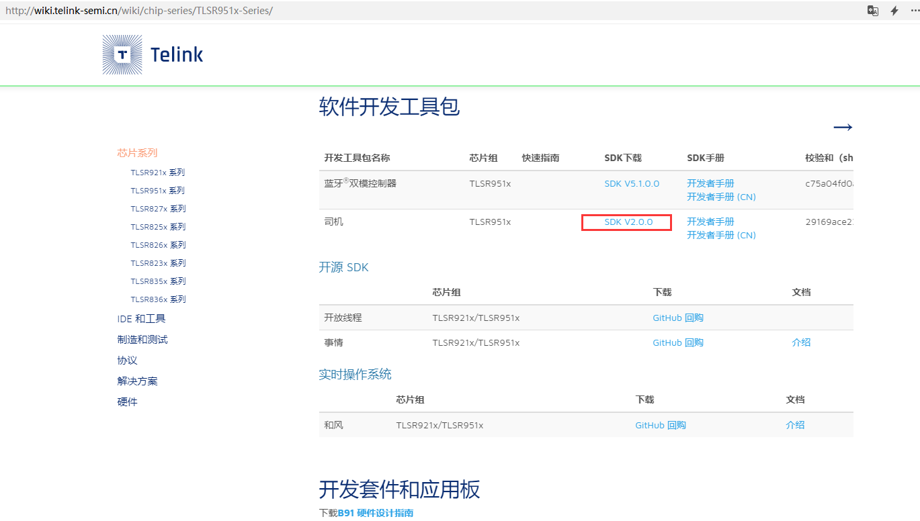
Task: Open GitHub 回购 link for 和风
Action: (661, 425)
